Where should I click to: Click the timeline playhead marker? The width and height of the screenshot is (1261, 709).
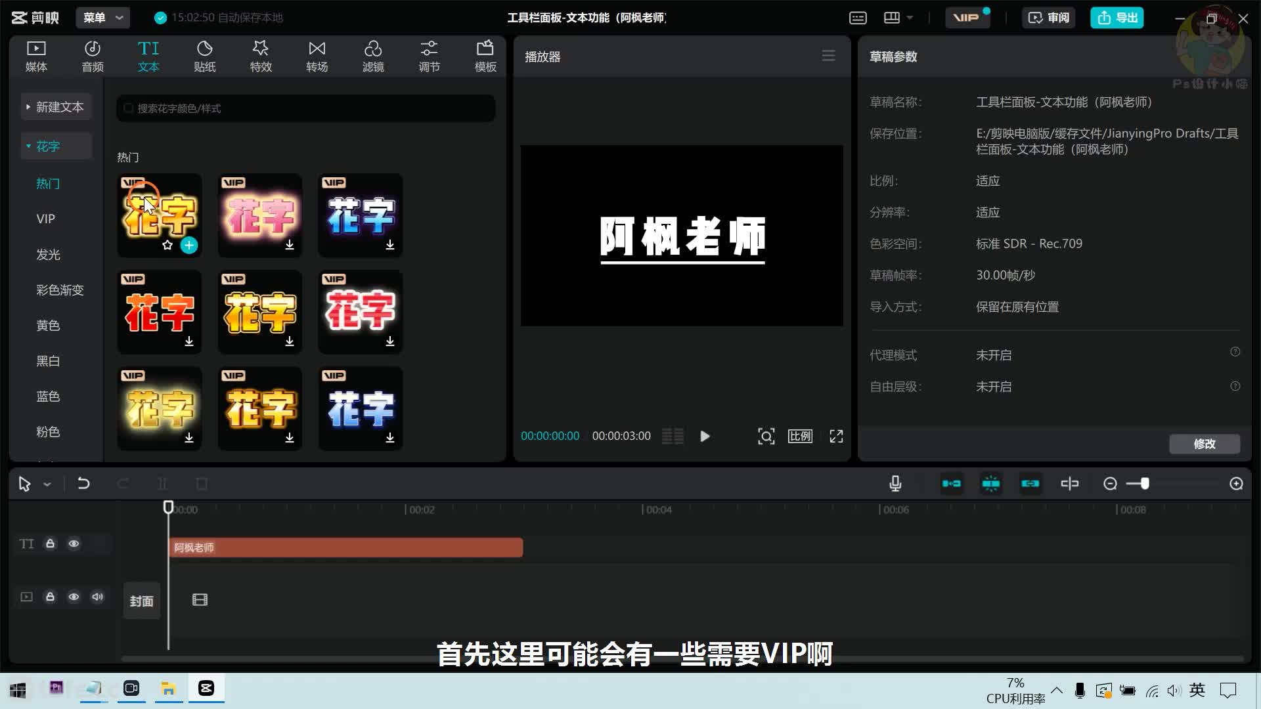click(168, 507)
